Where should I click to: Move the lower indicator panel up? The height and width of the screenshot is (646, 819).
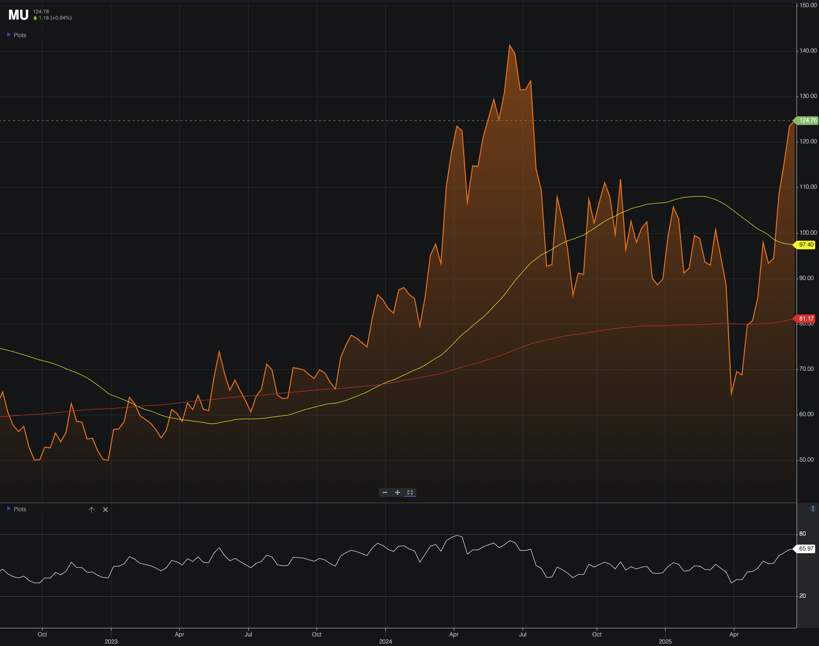tap(91, 510)
